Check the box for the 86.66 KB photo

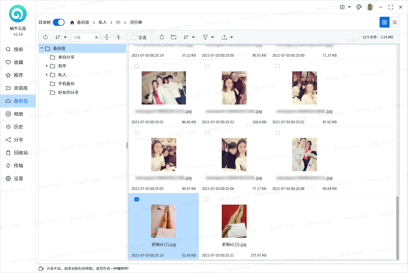(137, 66)
